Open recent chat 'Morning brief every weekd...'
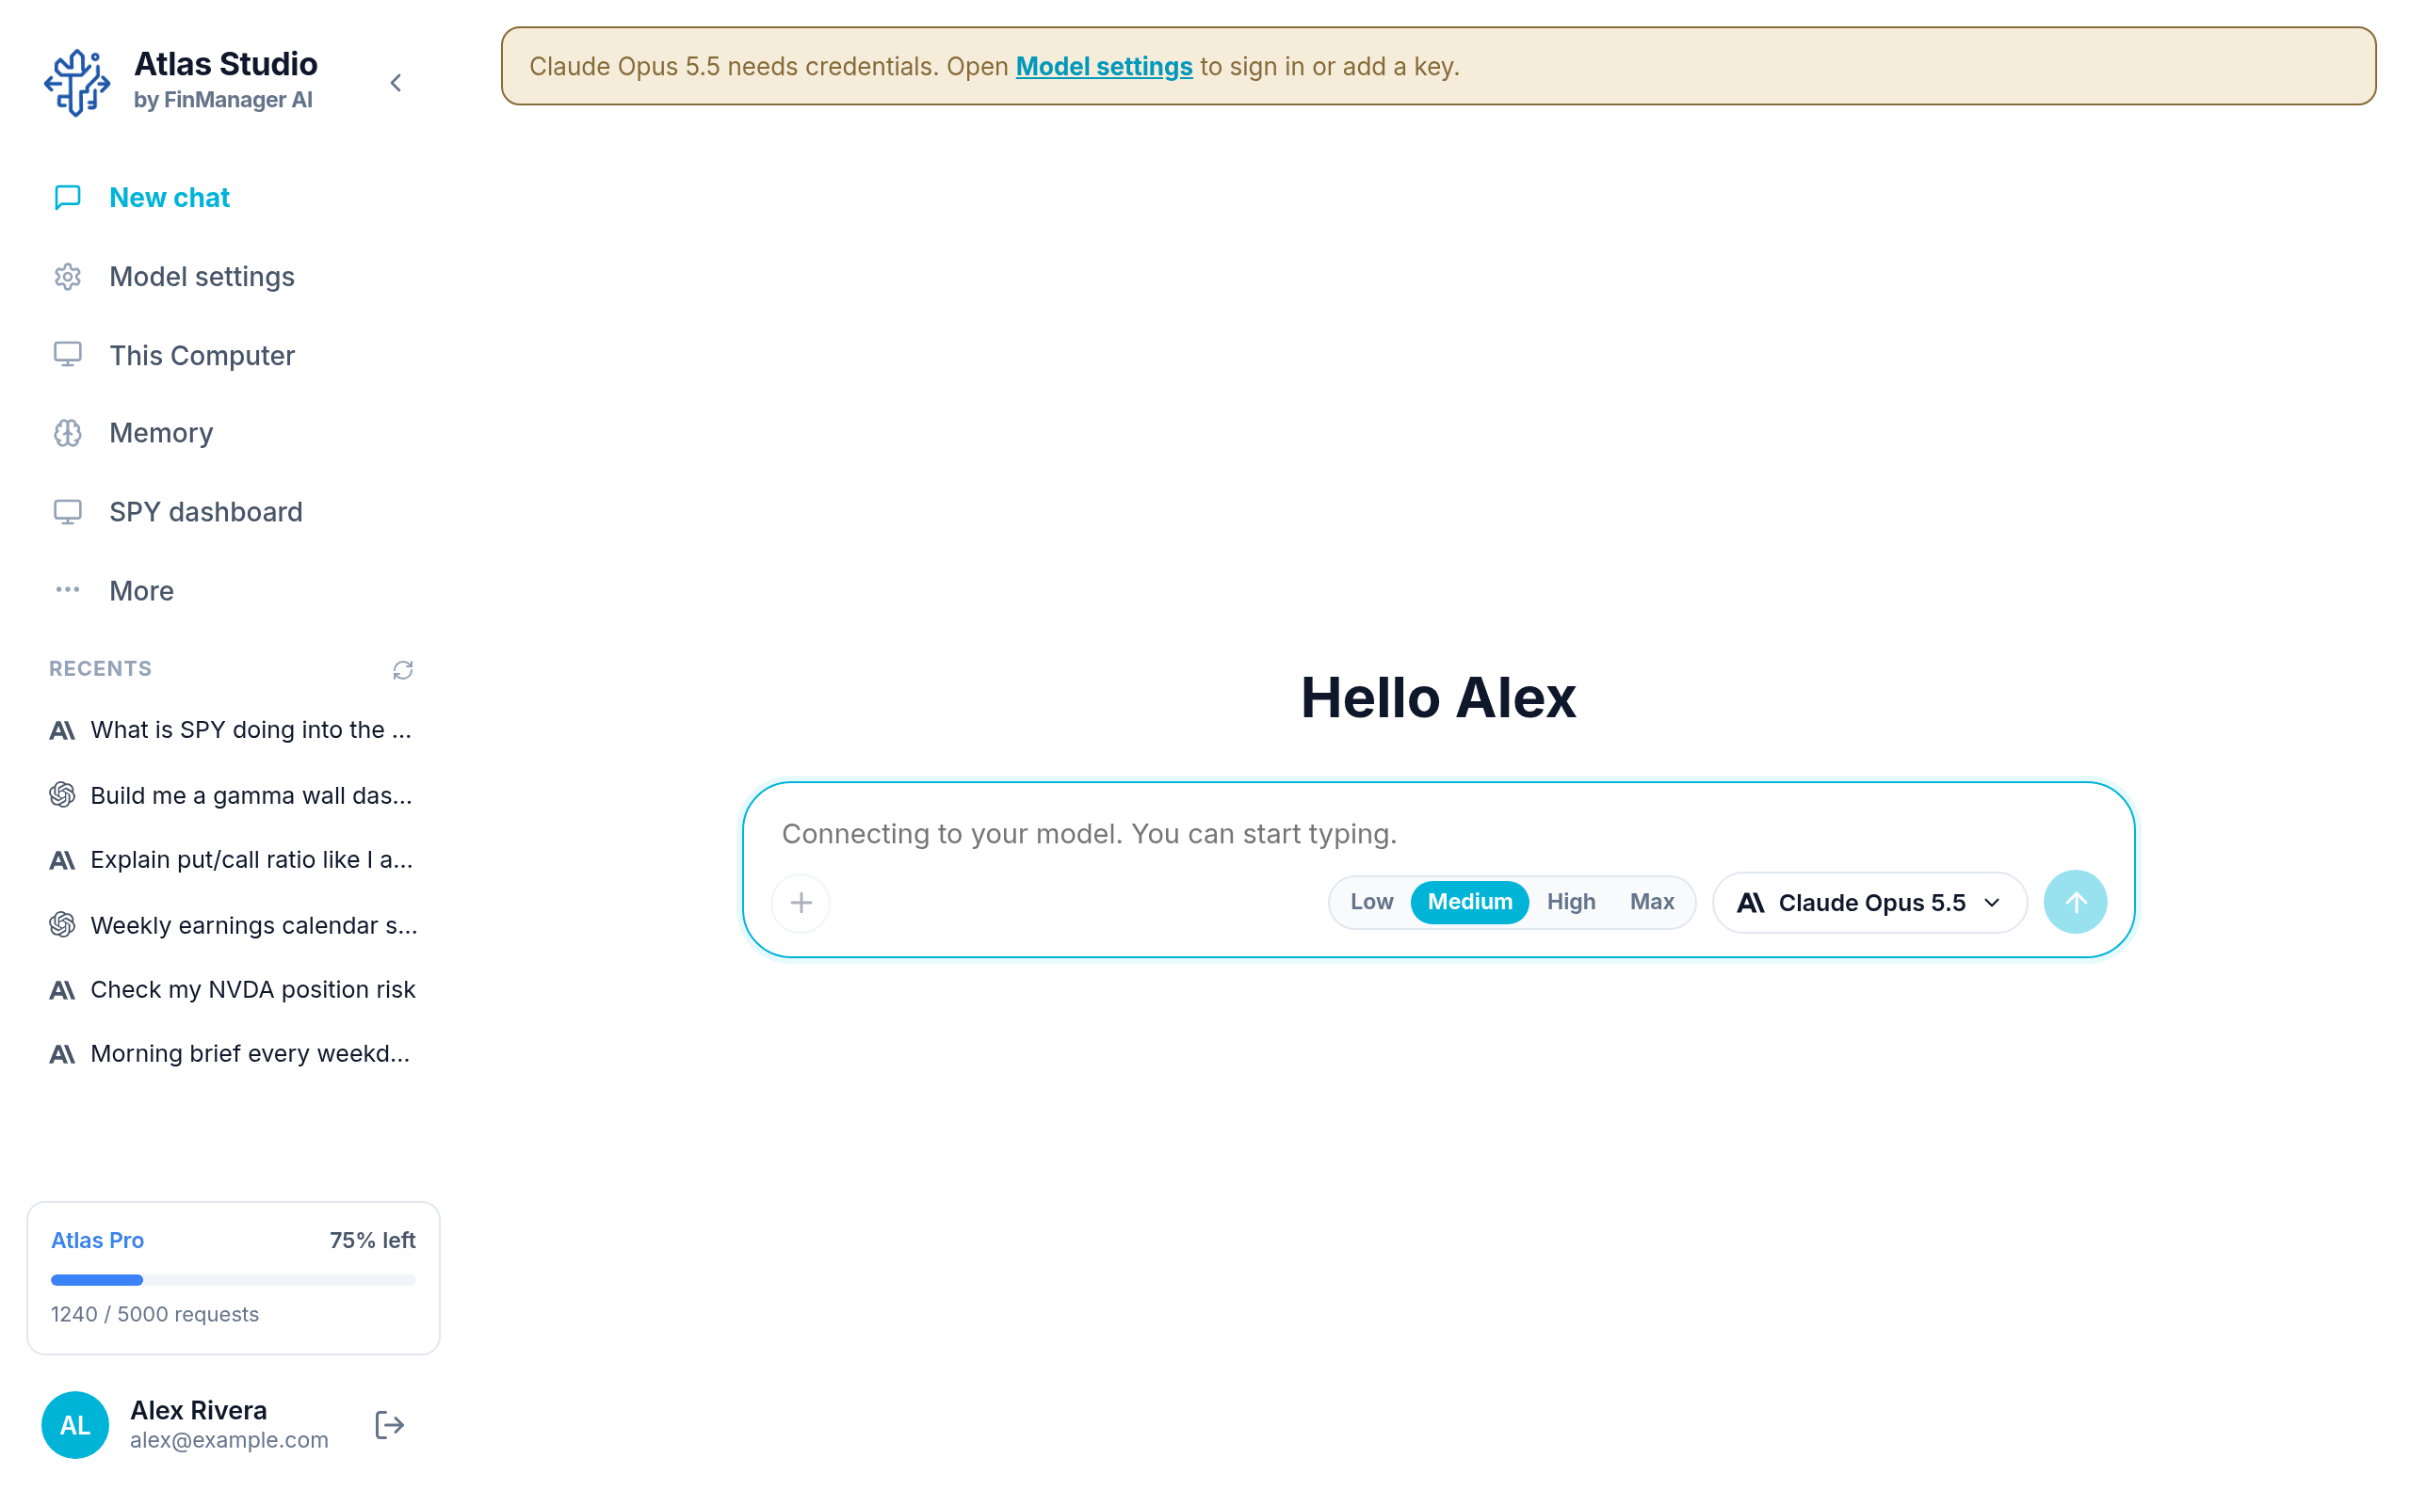Screen dimensions: 2411x1506 (234, 1054)
